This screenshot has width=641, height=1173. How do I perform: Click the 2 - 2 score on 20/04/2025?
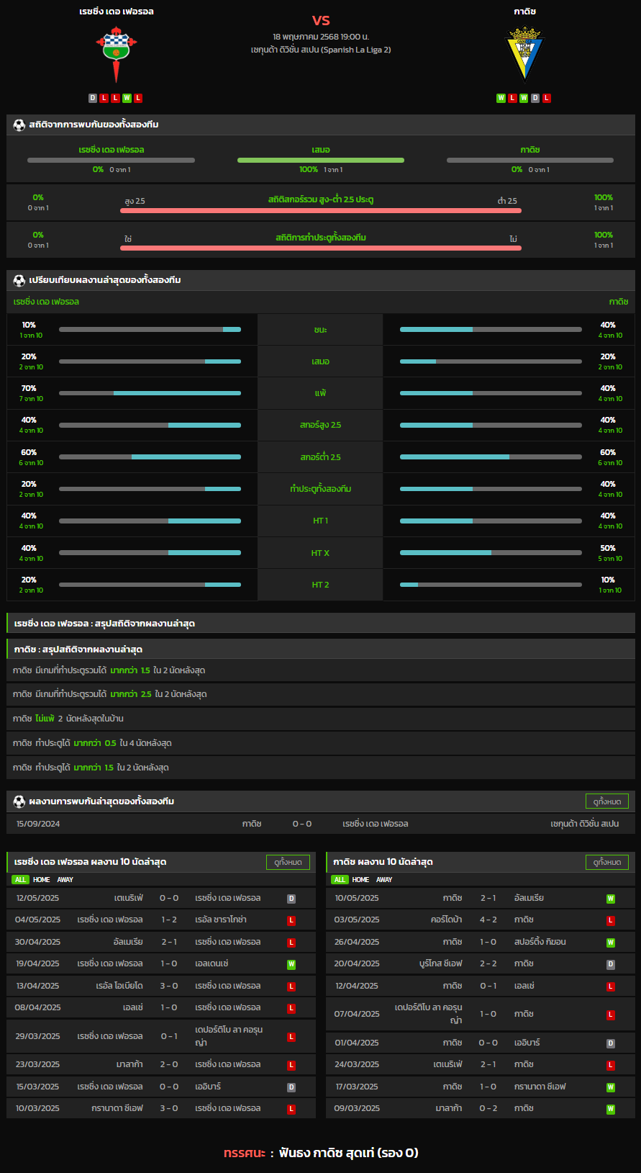click(488, 963)
